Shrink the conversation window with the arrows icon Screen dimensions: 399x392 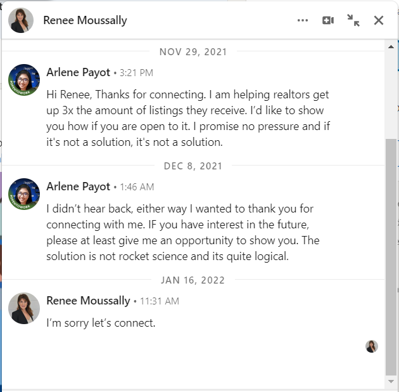point(353,20)
